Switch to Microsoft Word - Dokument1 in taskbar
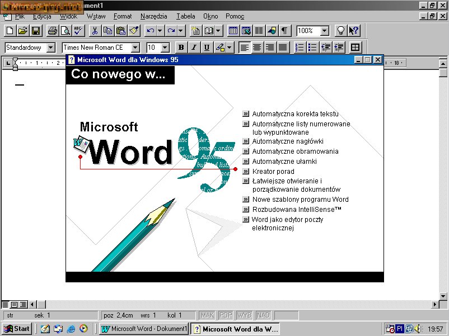This screenshot has width=449, height=336. pyautogui.click(x=144, y=329)
